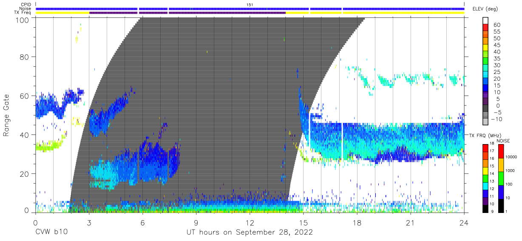Pick the white top segment of the ELEV colorbar

[x=486, y=21]
